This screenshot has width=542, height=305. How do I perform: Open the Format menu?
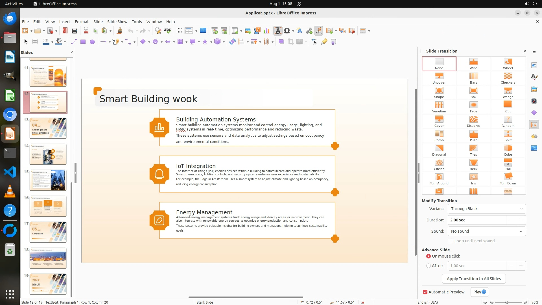(82, 21)
